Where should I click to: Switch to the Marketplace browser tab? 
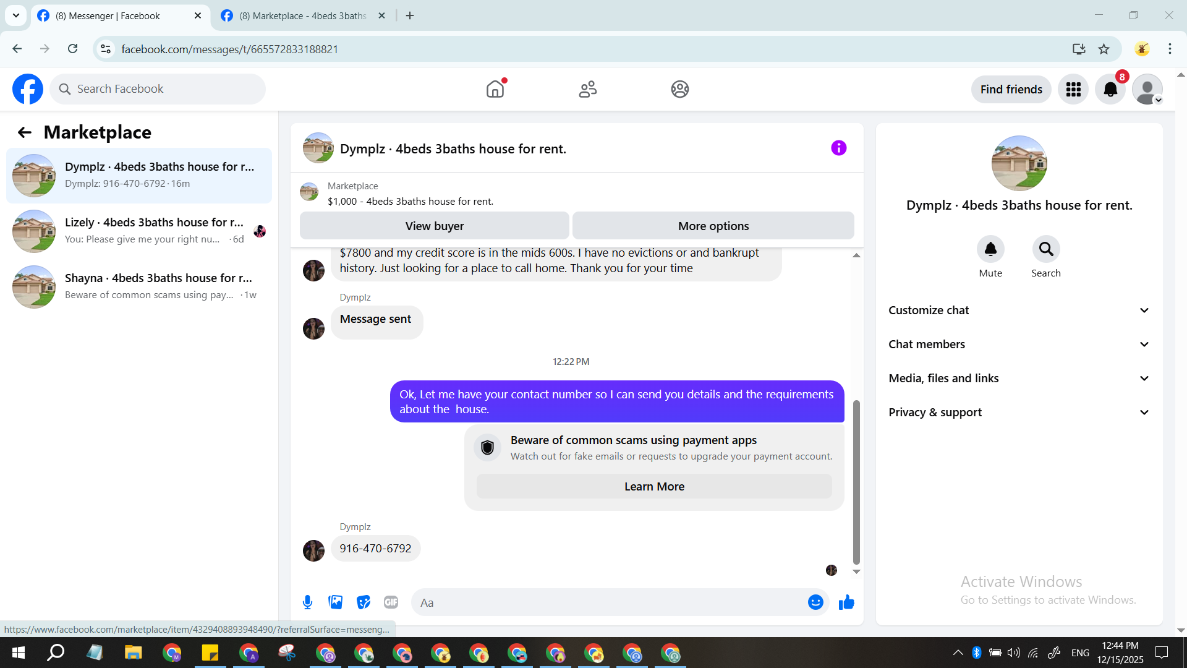tap(302, 16)
